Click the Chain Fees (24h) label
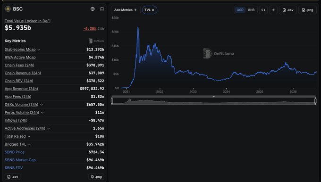 (x=19, y=65)
